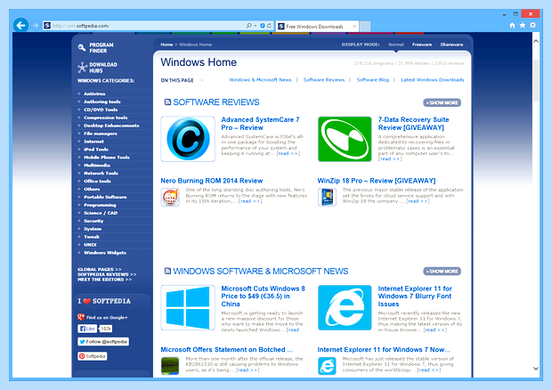Click the small Internet Explorer icon thumbnail
This screenshot has height=390, width=552.
point(327,366)
